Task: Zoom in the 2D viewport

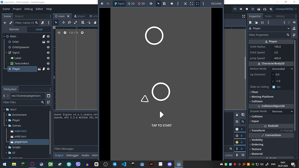Action: (x=82, y=33)
